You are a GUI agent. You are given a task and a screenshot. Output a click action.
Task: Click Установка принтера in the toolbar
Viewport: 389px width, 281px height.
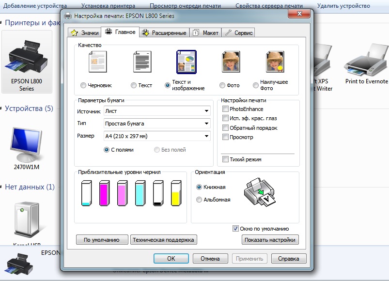(108, 6)
